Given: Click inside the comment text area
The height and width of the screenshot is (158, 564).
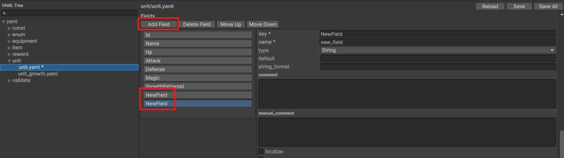Looking at the screenshot, I should click(x=407, y=94).
